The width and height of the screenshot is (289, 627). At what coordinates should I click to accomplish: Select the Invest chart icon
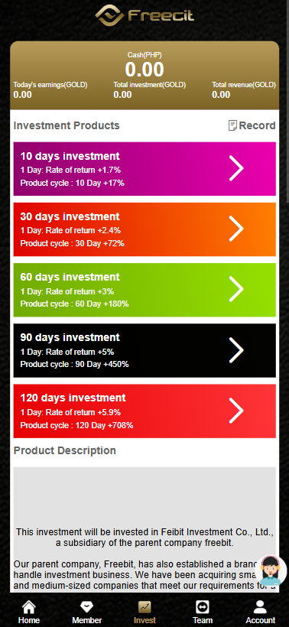tap(144, 606)
